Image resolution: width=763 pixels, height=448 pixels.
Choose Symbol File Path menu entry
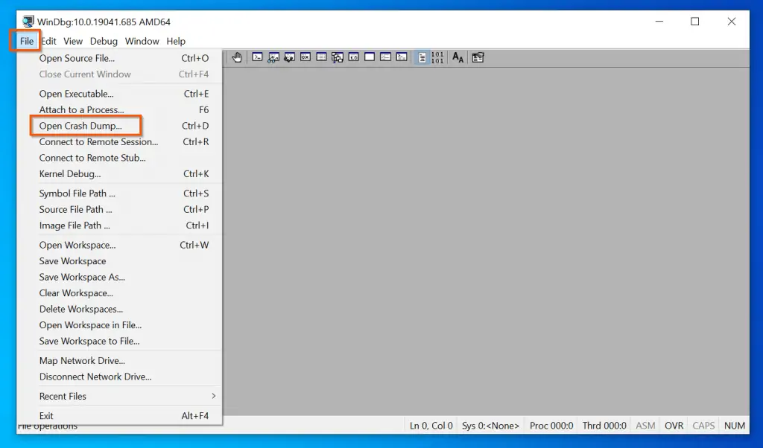(77, 193)
